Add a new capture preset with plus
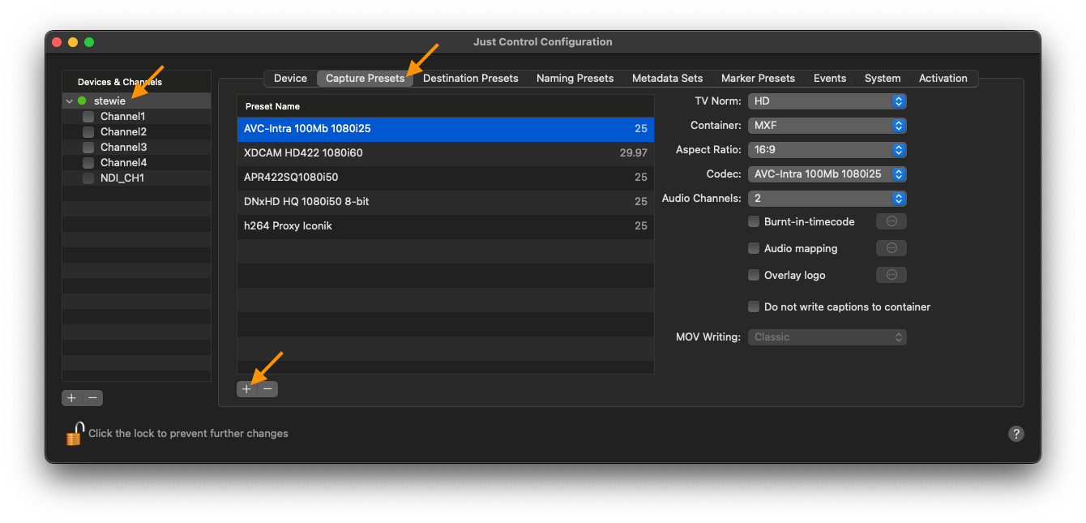This screenshot has height=523, width=1086. [x=246, y=389]
